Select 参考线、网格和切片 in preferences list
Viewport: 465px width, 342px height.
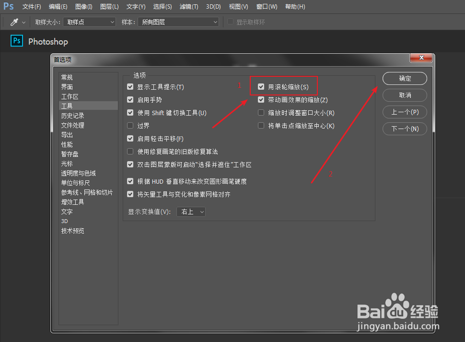coord(88,192)
